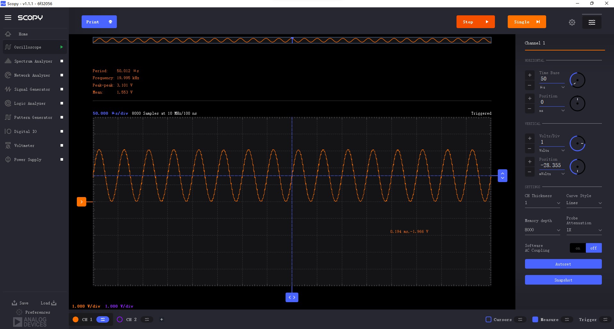Open general settings gear icon
The height and width of the screenshot is (329, 614).
click(x=572, y=22)
